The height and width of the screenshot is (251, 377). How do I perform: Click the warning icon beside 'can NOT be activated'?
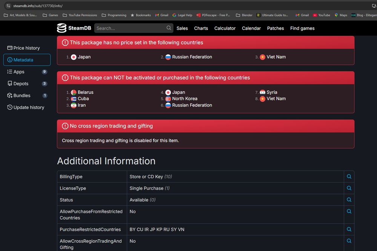click(65, 78)
